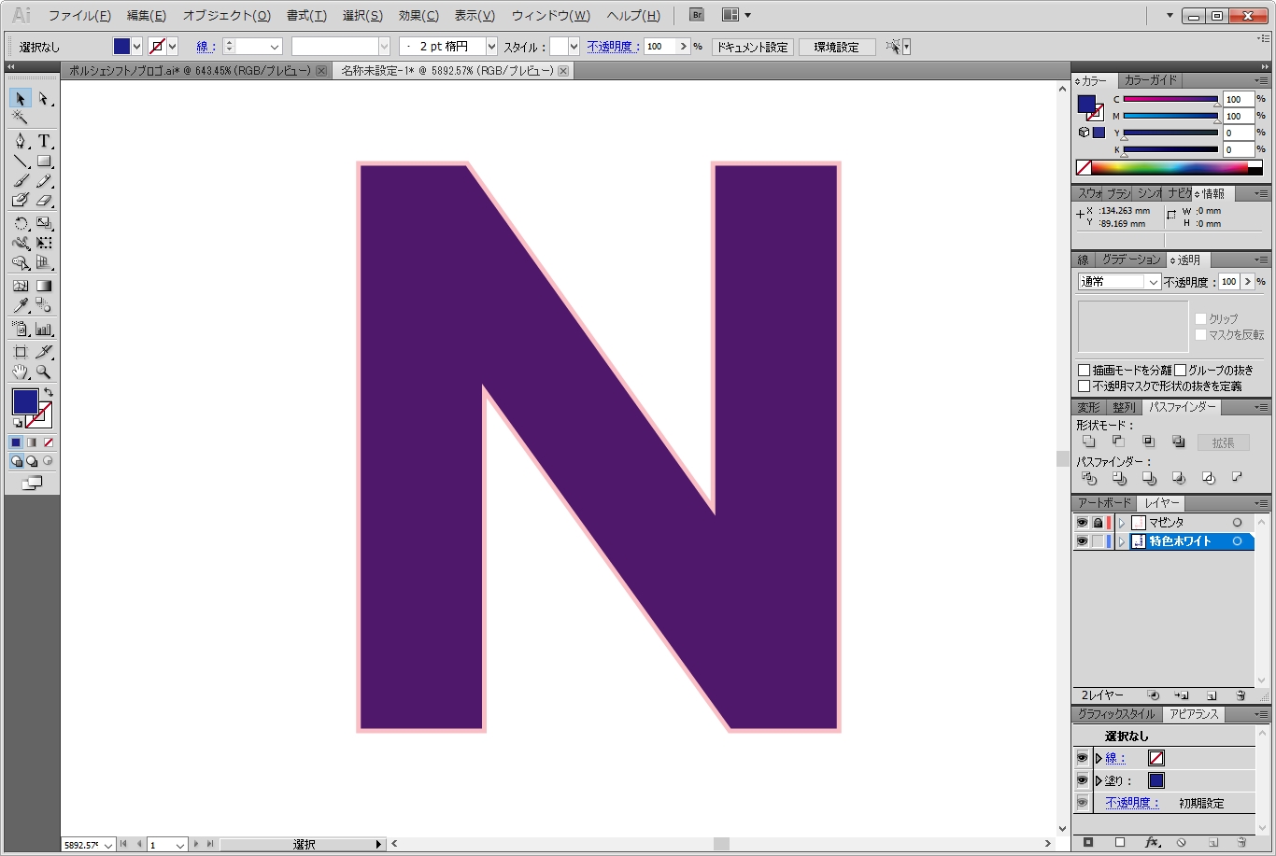Select the Pen tool
Screen dimensions: 1276x856
tap(20, 141)
